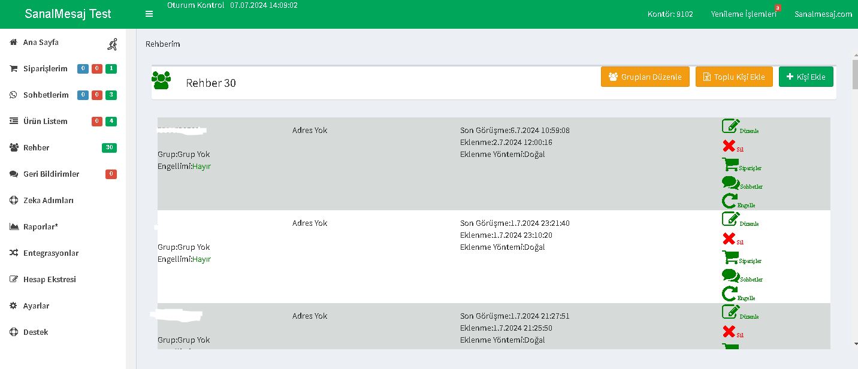Open Sohbetler chat icon for first contact

click(730, 183)
